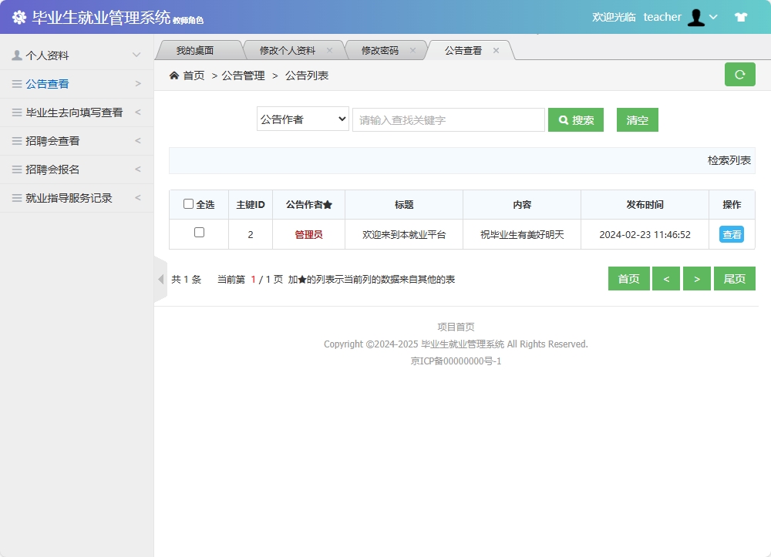Viewport: 771px width, 557px height.
Task: Click the list icon beside 招聘会查看
Action: (16, 140)
